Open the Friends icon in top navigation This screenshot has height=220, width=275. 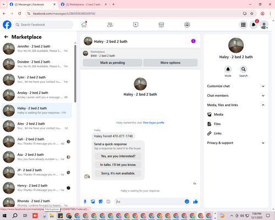(110, 25)
